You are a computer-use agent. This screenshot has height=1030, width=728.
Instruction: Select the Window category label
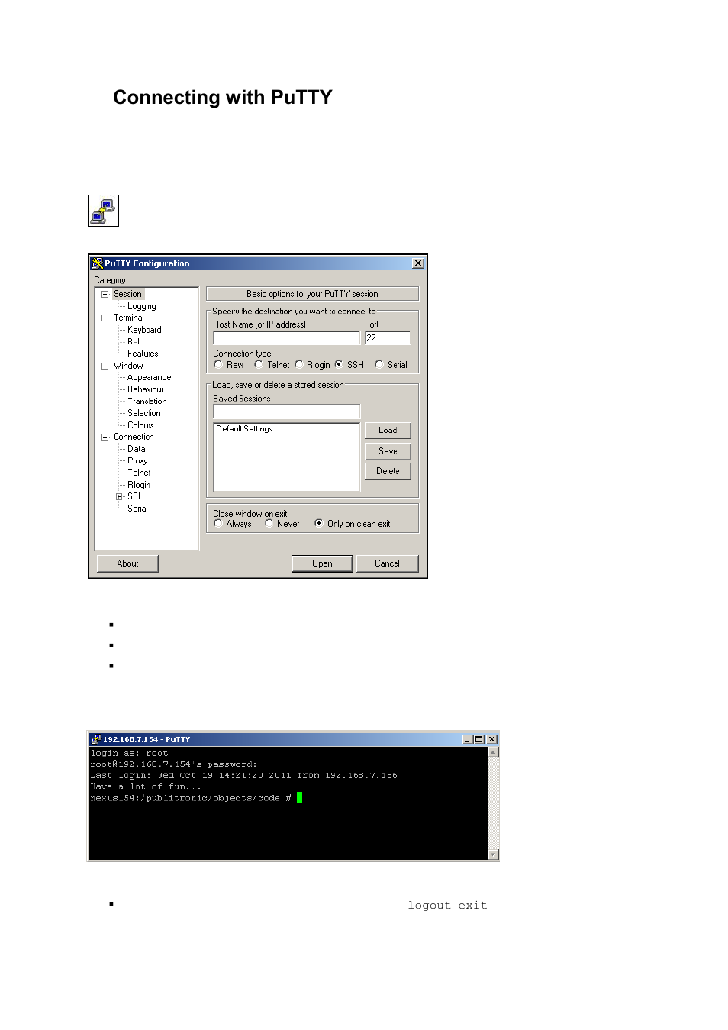128,366
